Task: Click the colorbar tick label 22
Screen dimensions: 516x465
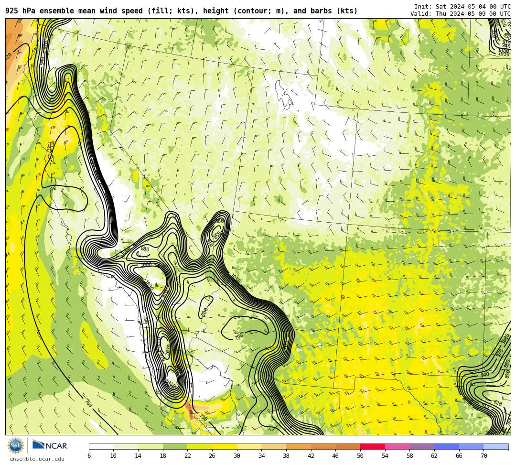Action: coord(188,456)
